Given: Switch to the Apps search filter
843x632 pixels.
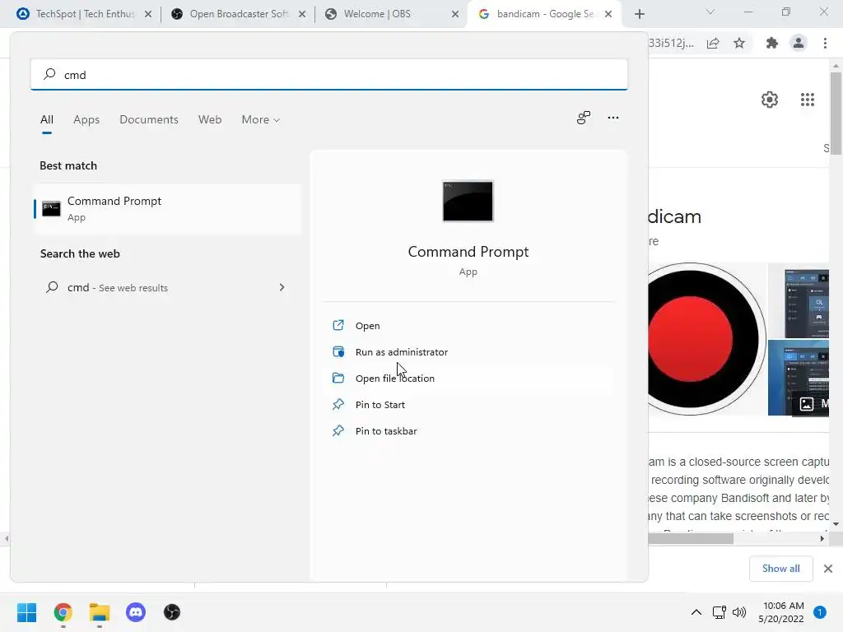Looking at the screenshot, I should pos(86,119).
